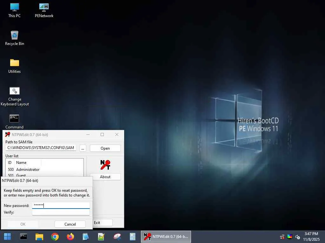
Task: Select the Command desktop shortcut icon
Action: [14, 121]
